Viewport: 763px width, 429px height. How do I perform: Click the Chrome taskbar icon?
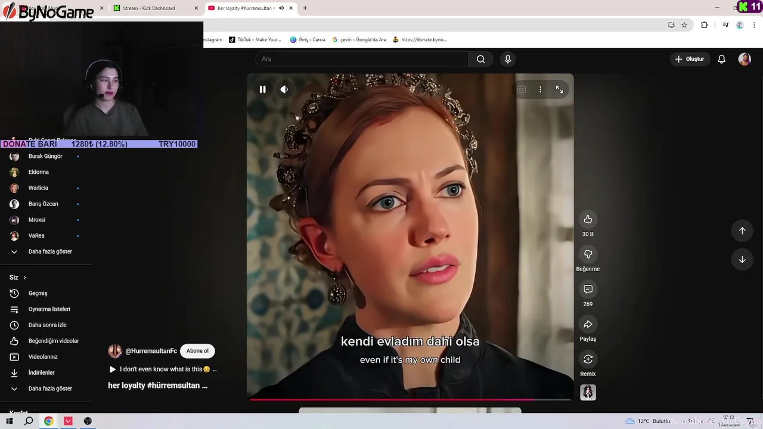pos(49,421)
